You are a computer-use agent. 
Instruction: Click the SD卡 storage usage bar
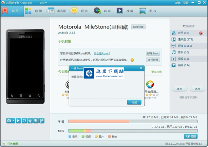tap(133, 131)
